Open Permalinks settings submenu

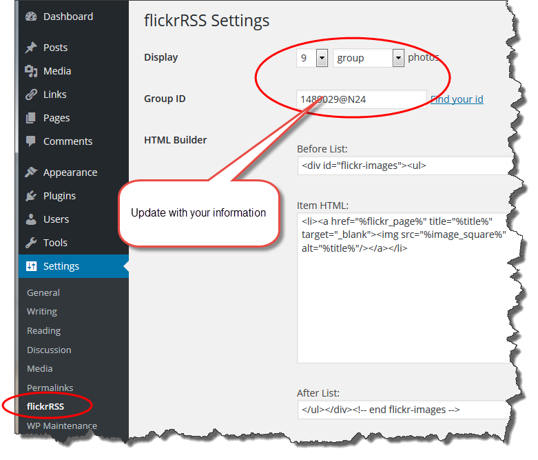(x=50, y=388)
